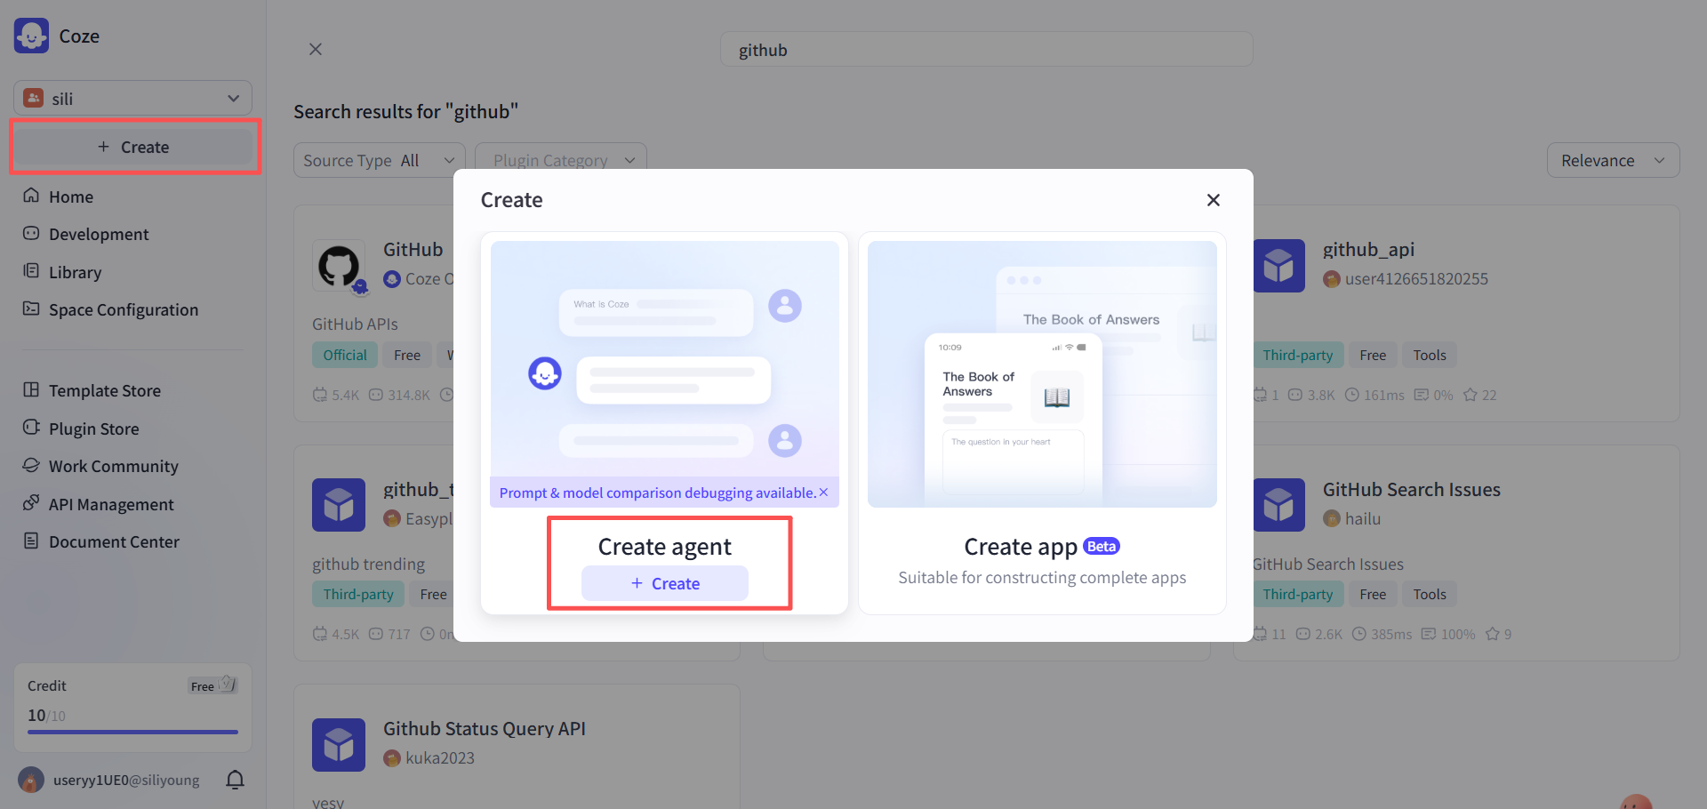
Task: Select the Create app card title
Action: [1021, 547]
